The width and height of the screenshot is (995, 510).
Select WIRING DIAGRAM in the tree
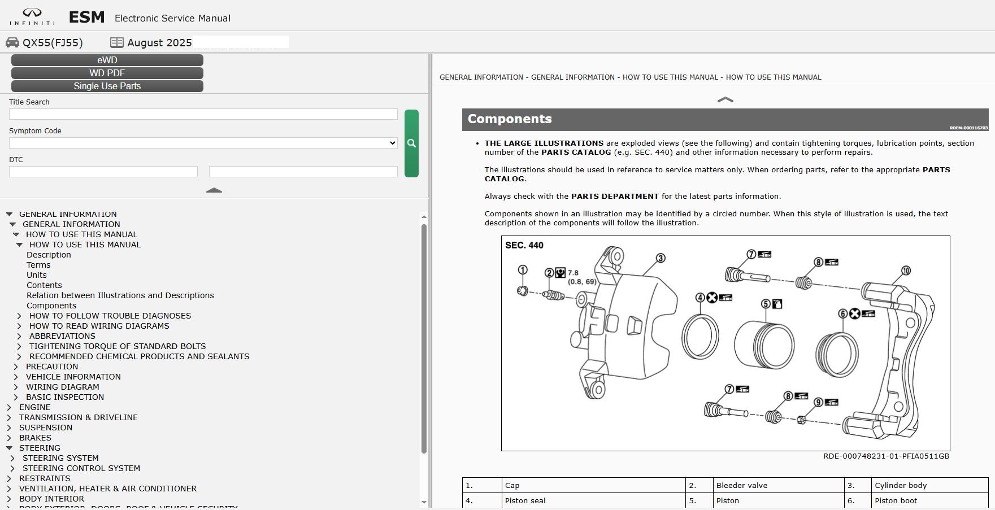63,387
